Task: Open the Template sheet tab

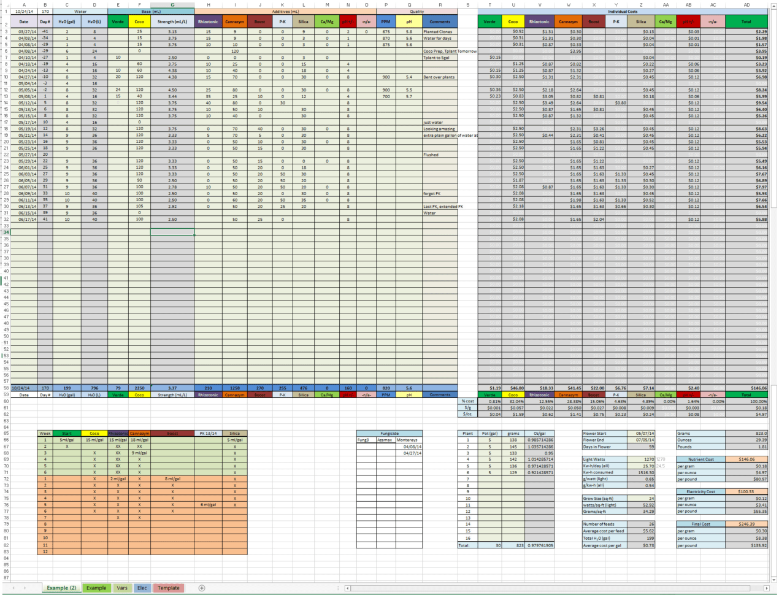Action: coord(169,588)
